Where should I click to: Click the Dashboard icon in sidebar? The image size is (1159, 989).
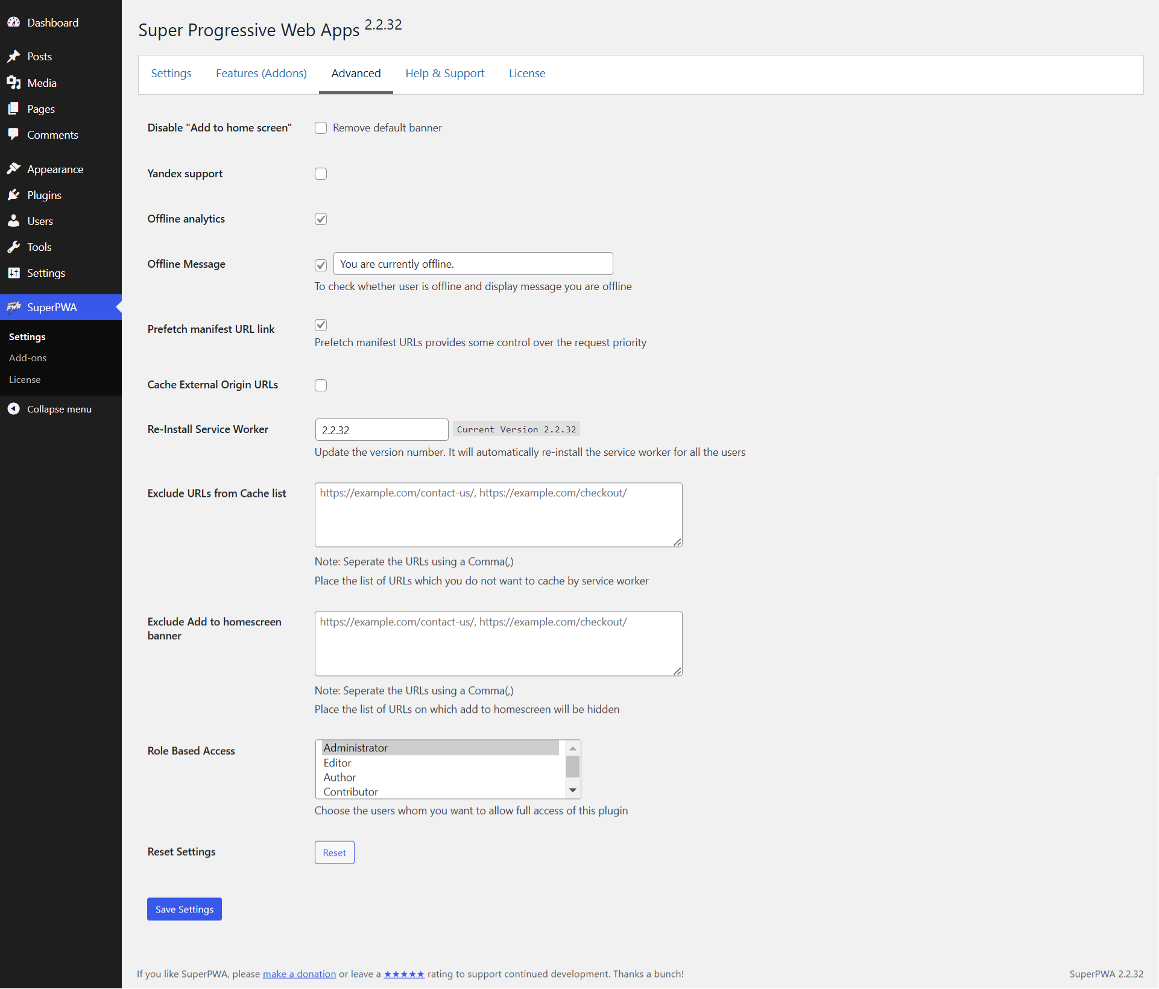click(14, 22)
